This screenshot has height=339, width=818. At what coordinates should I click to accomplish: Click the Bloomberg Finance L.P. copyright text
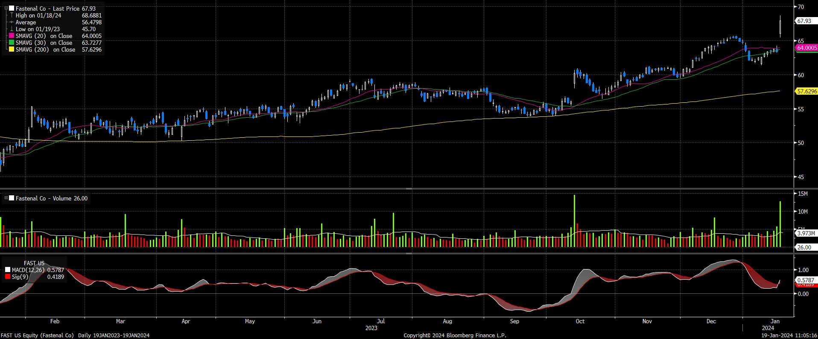tap(455, 336)
